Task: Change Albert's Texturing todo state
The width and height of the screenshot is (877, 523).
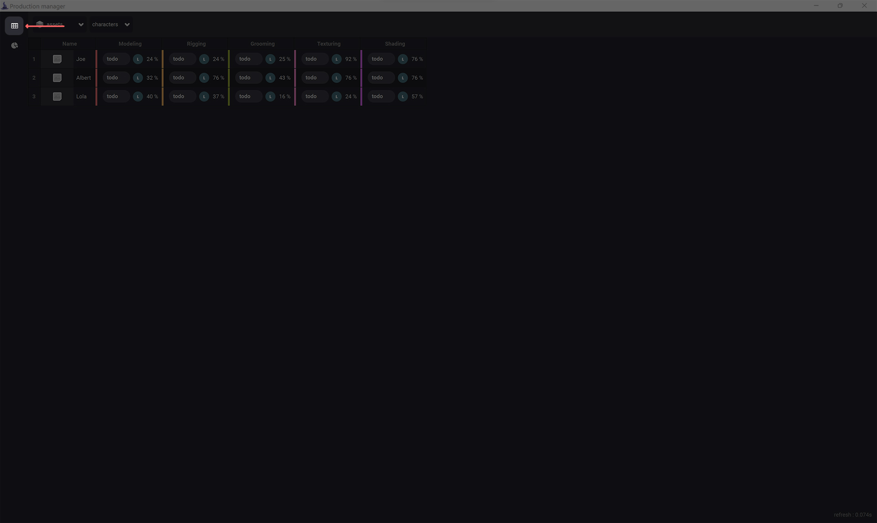Action: [315, 78]
